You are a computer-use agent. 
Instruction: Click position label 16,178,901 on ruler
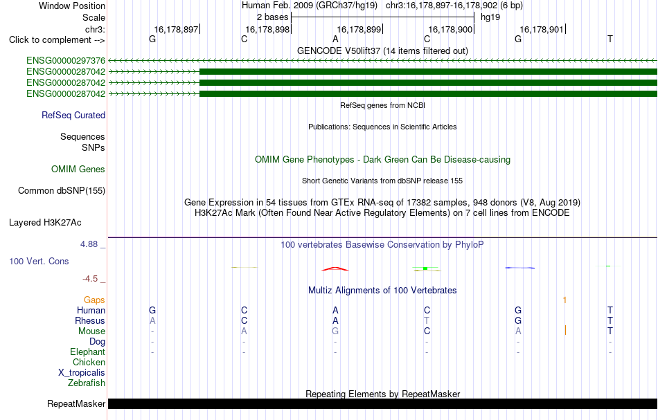click(542, 29)
